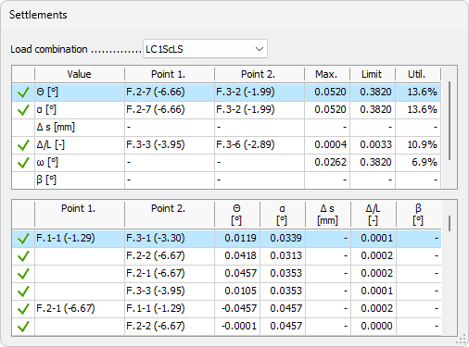Click the green checkmark beside the ɑ [°] row
Screen dimensions: 469x347
coord(23,109)
